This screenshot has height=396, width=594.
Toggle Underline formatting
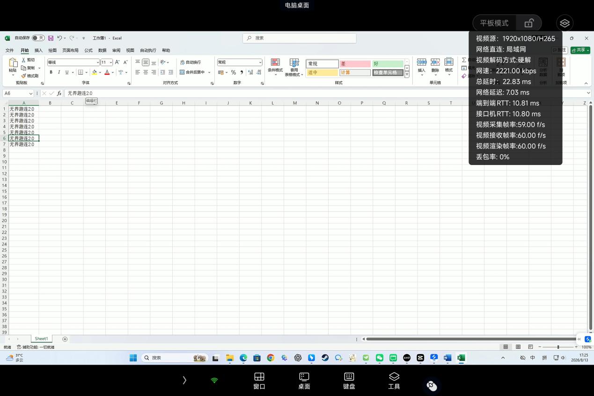66,72
